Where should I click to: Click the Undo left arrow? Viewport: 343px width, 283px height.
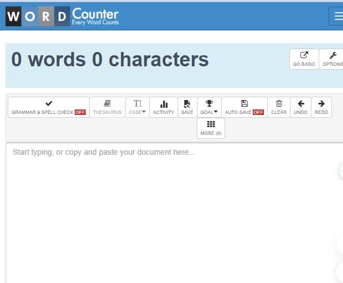(x=300, y=107)
